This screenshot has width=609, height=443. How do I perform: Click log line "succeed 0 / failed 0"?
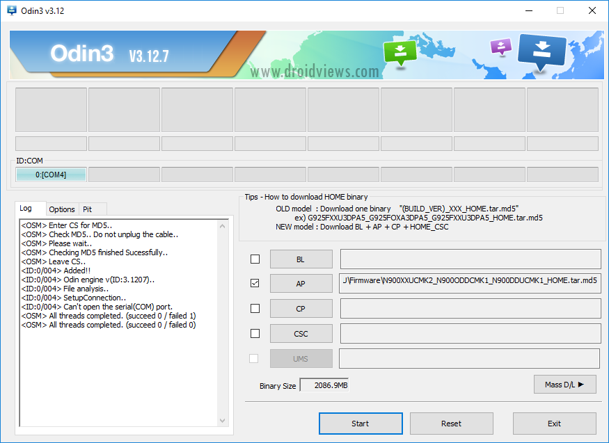click(109, 325)
